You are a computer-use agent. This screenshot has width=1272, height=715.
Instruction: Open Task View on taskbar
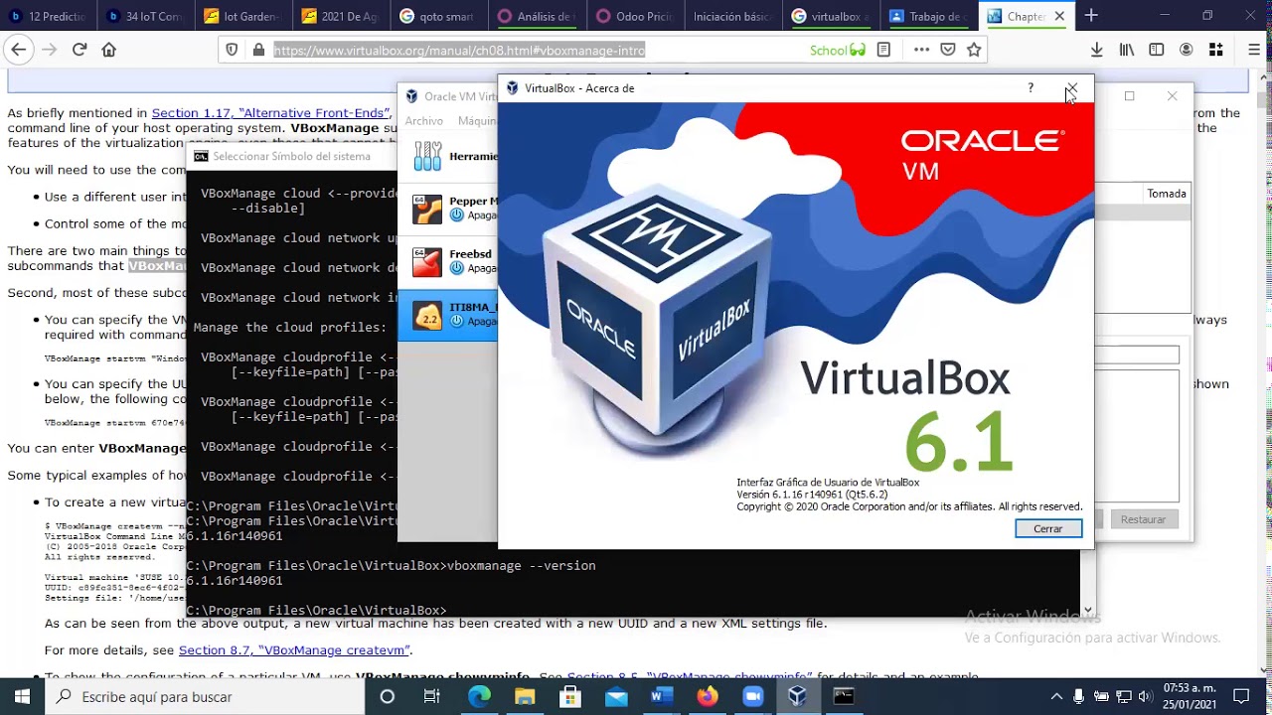point(432,696)
